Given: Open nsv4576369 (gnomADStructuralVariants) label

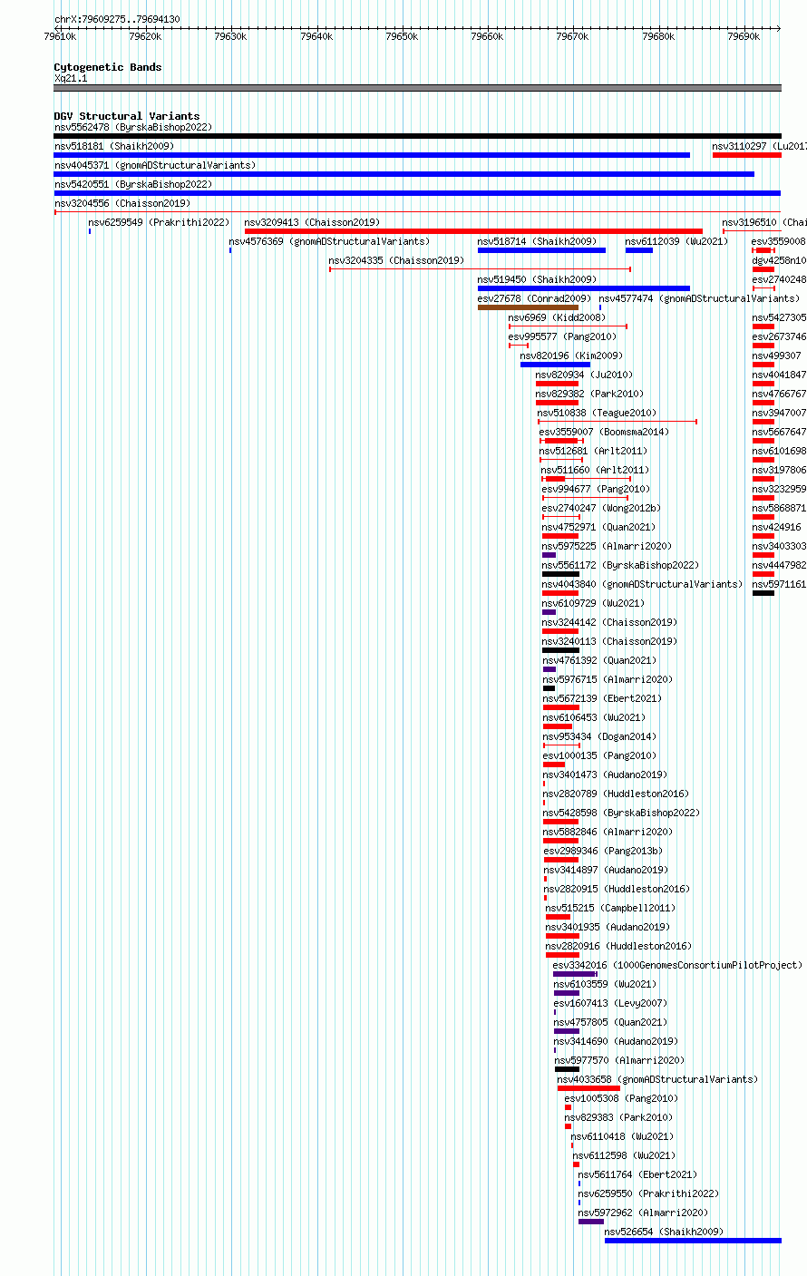Looking at the screenshot, I should [329, 241].
